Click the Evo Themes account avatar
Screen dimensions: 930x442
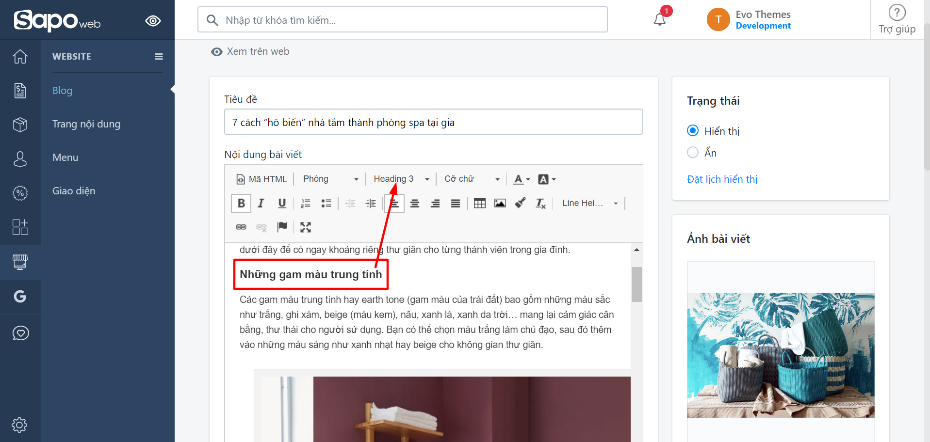pos(718,19)
